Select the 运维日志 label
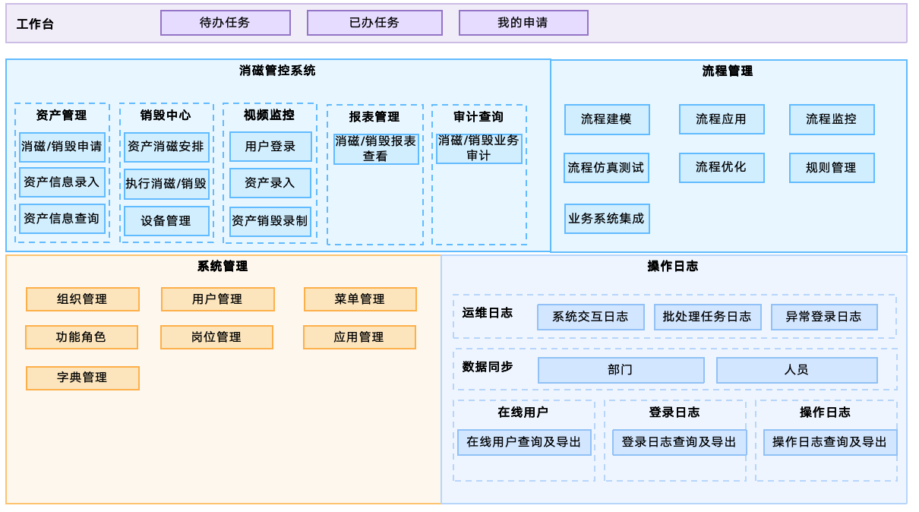Screen dimensions: 919x512 [488, 313]
